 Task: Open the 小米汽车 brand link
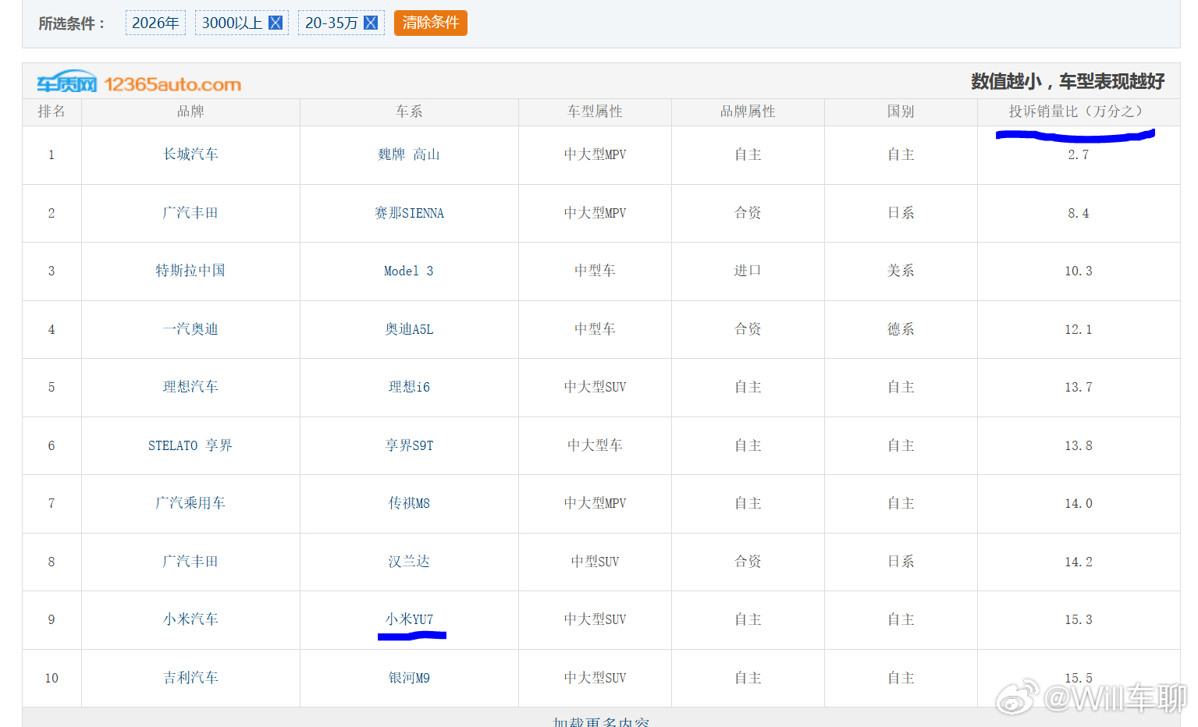pyautogui.click(x=190, y=619)
